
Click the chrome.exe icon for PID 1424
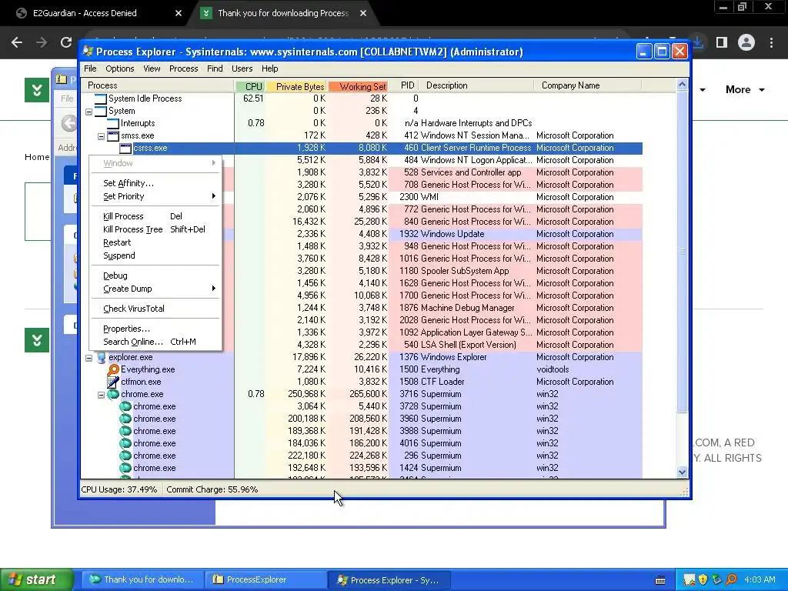click(125, 469)
